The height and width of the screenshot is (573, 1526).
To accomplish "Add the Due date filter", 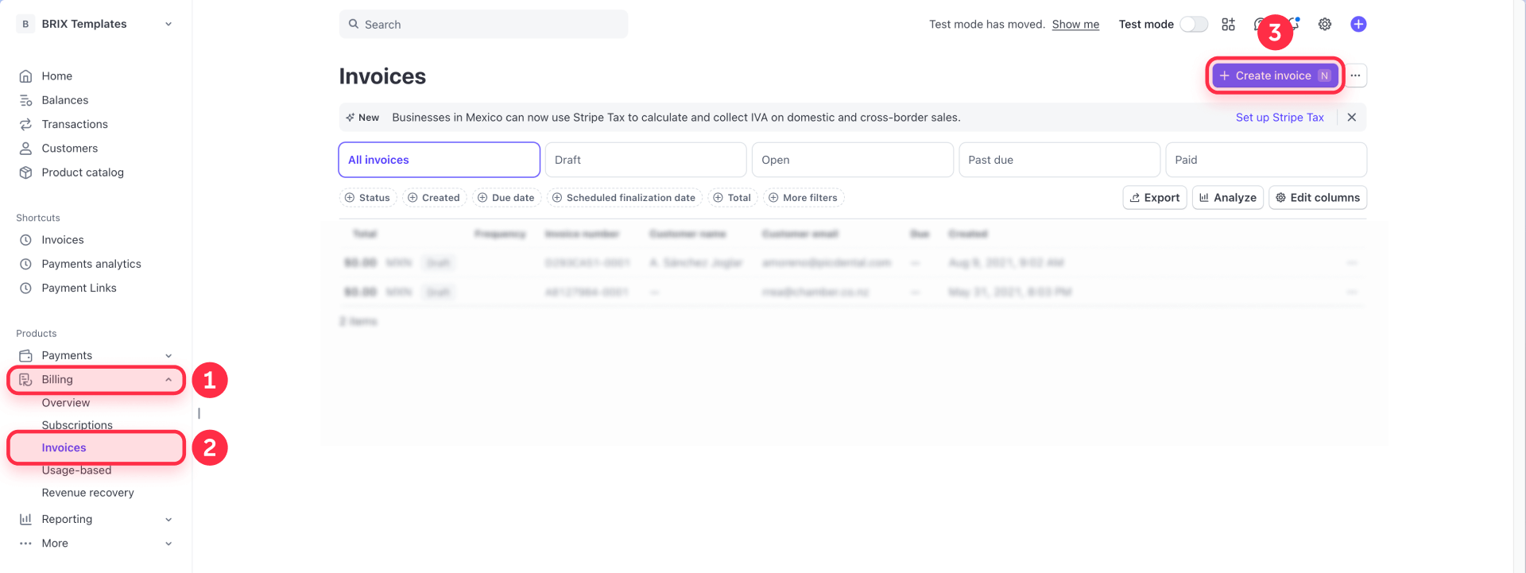I will point(506,198).
